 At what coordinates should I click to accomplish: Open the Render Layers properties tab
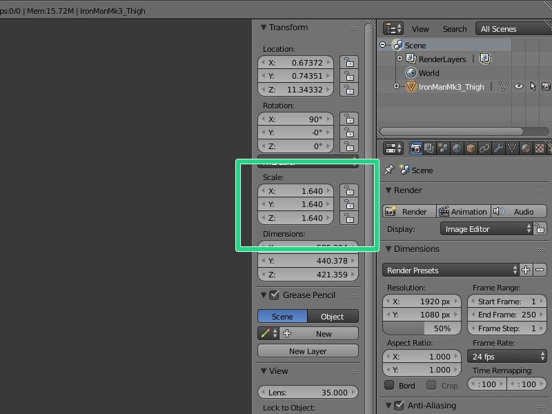429,148
